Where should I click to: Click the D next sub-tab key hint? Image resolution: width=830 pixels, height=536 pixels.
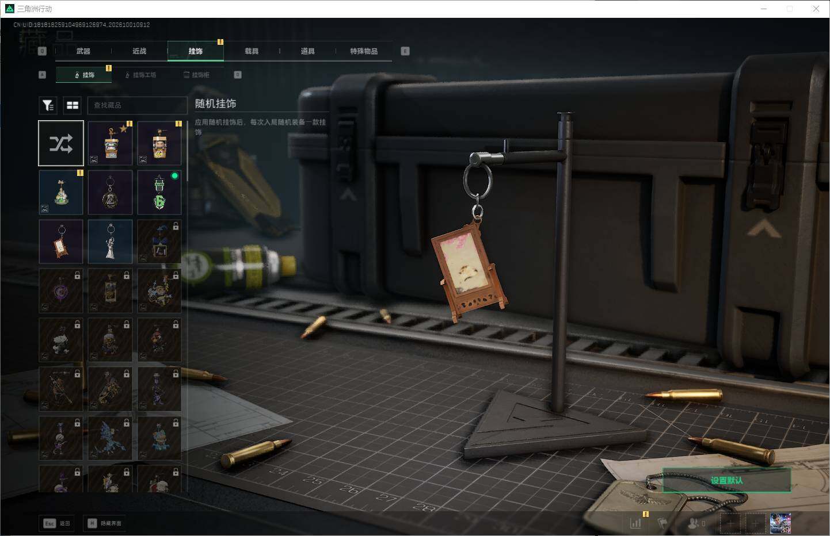click(238, 75)
